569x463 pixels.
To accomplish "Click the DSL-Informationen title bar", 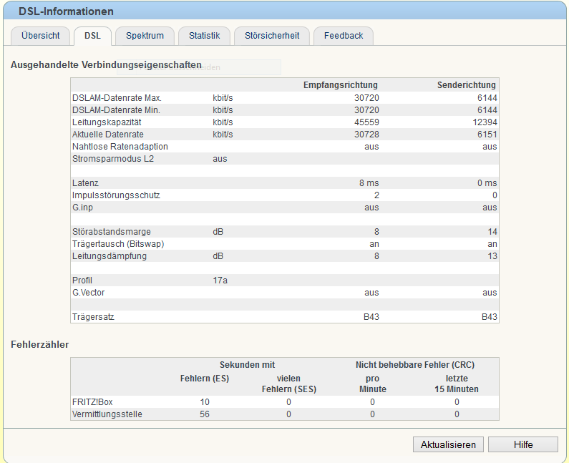I will (x=285, y=11).
